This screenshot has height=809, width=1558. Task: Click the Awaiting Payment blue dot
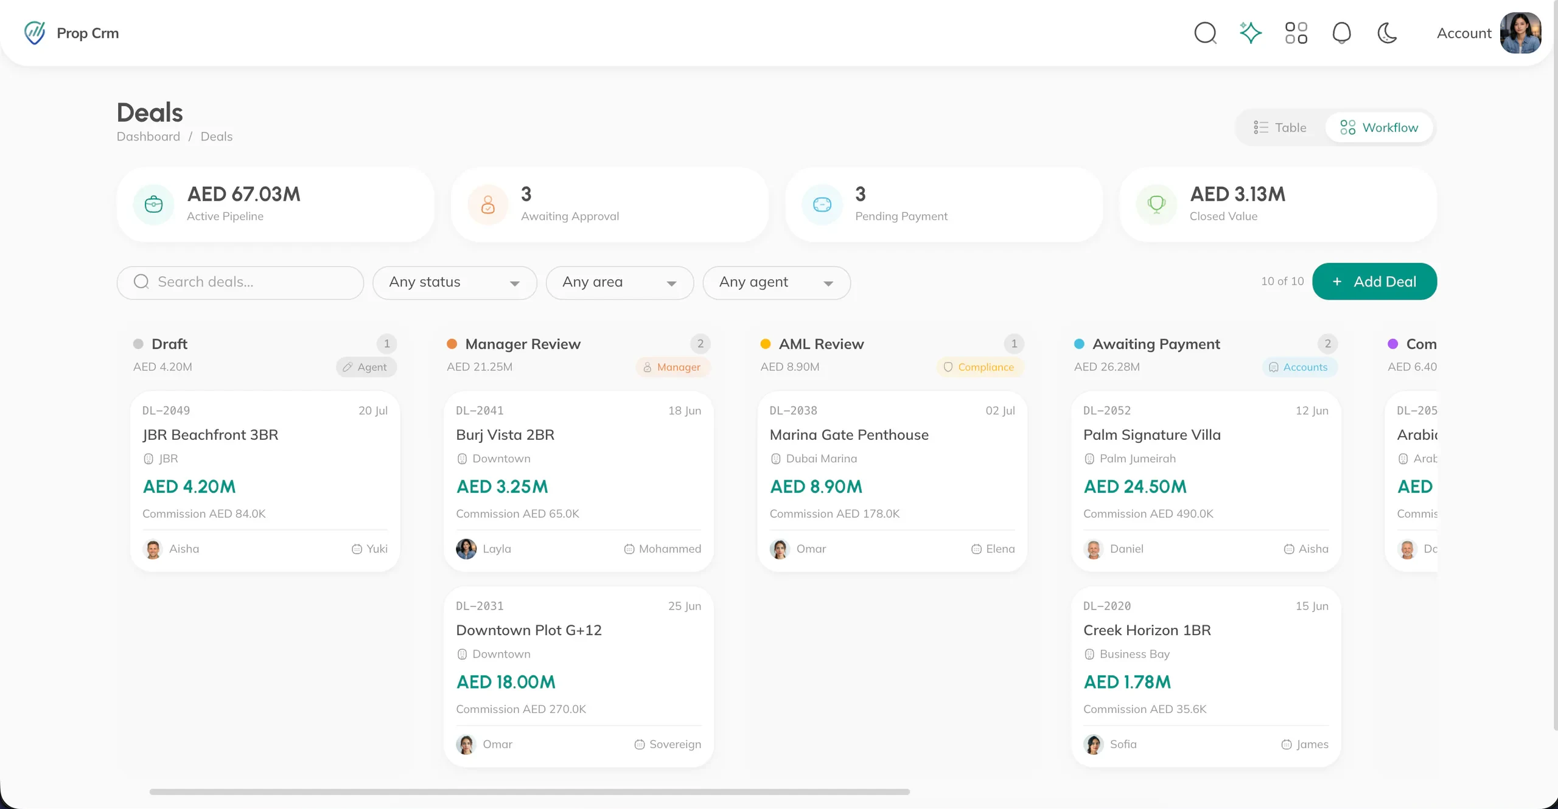tap(1079, 344)
